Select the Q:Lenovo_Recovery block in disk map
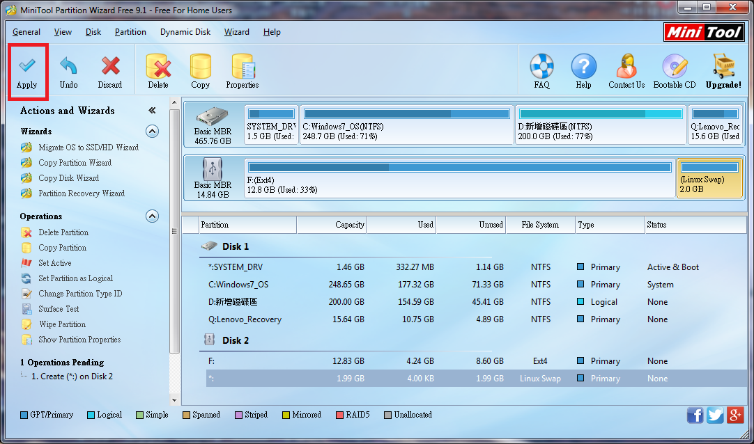The image size is (754, 444). coord(715,125)
